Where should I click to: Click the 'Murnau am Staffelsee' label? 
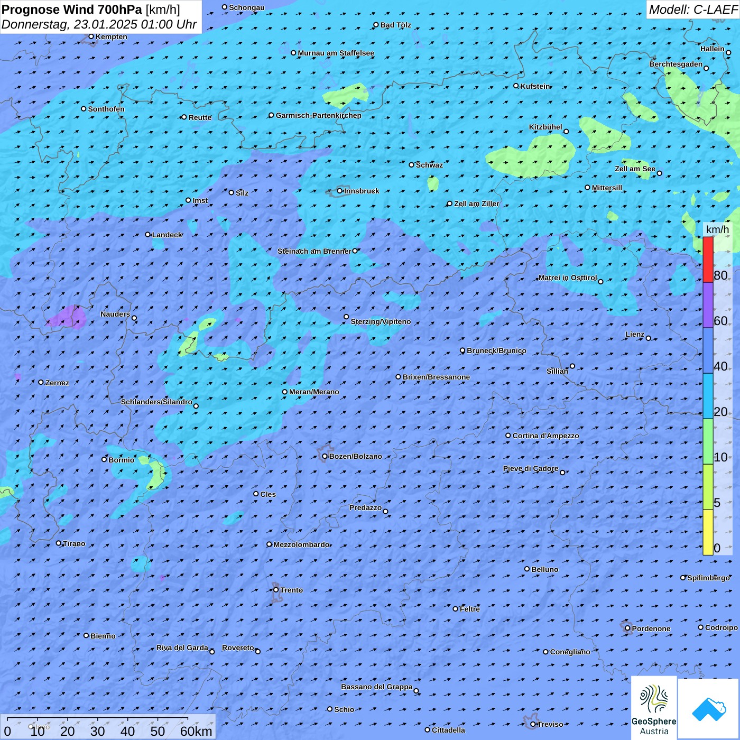336,53
